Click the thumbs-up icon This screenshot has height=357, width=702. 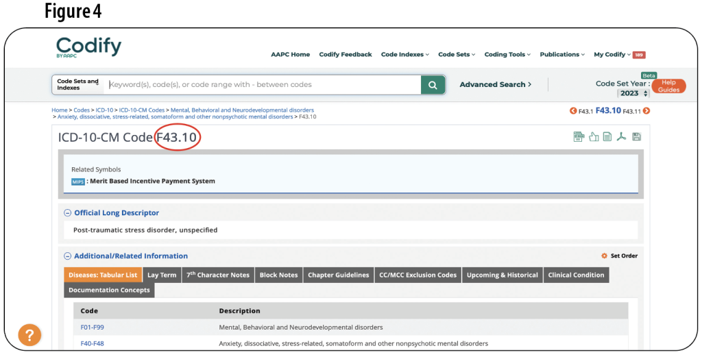594,136
